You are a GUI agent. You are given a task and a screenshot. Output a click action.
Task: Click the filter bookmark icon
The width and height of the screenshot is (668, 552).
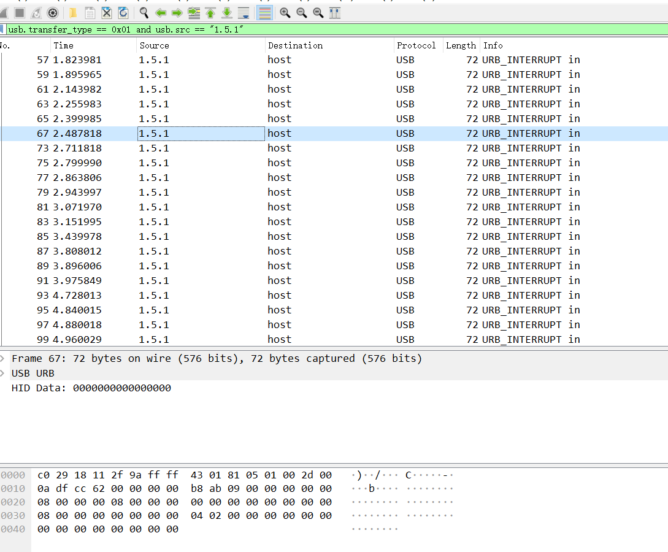[x=2, y=29]
